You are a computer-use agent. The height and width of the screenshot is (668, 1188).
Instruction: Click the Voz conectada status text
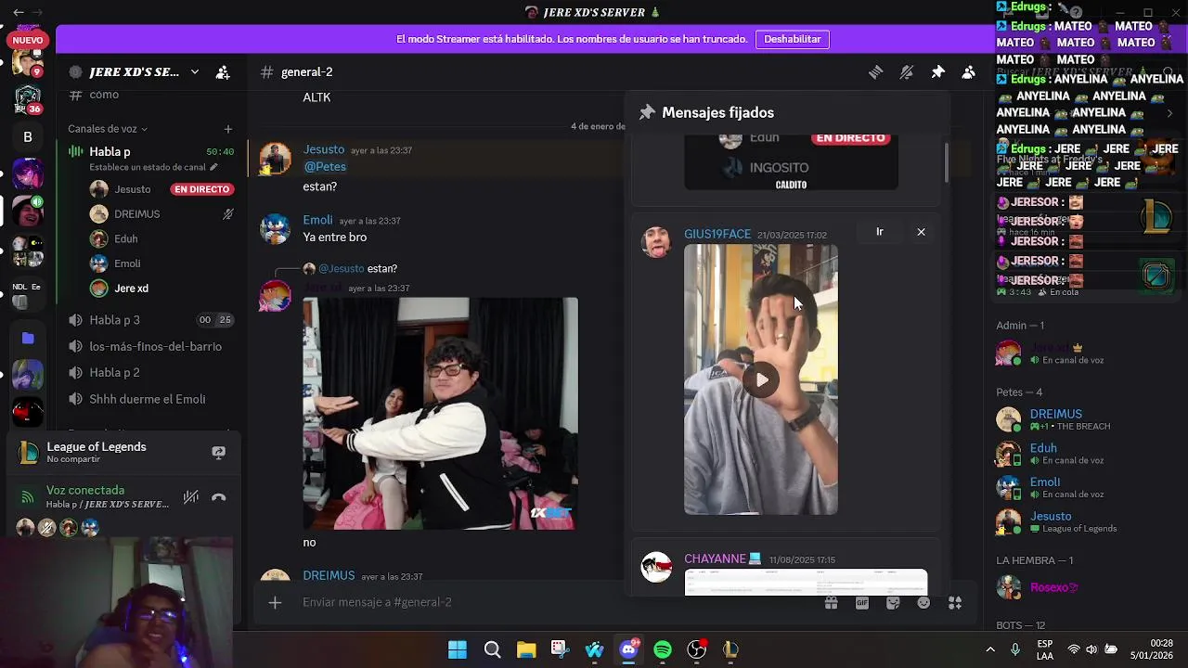[x=85, y=490]
